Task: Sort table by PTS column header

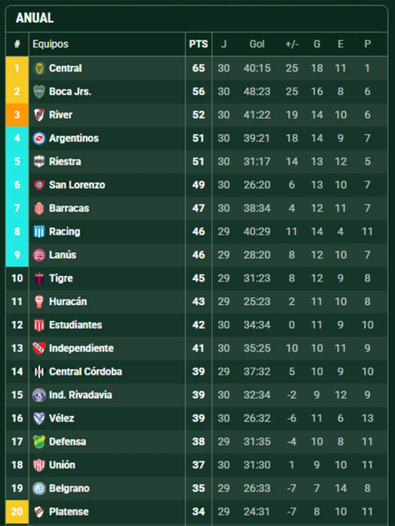Action: click(x=198, y=44)
